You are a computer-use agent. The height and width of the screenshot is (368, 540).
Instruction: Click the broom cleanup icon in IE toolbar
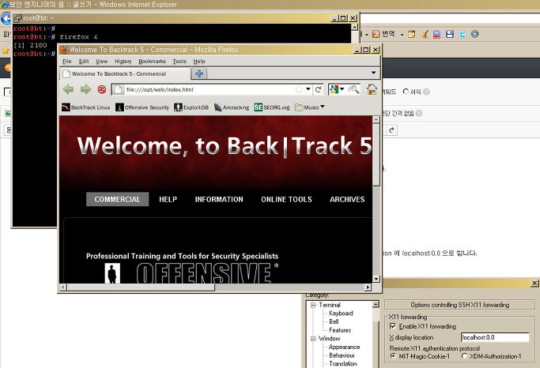tap(425, 34)
